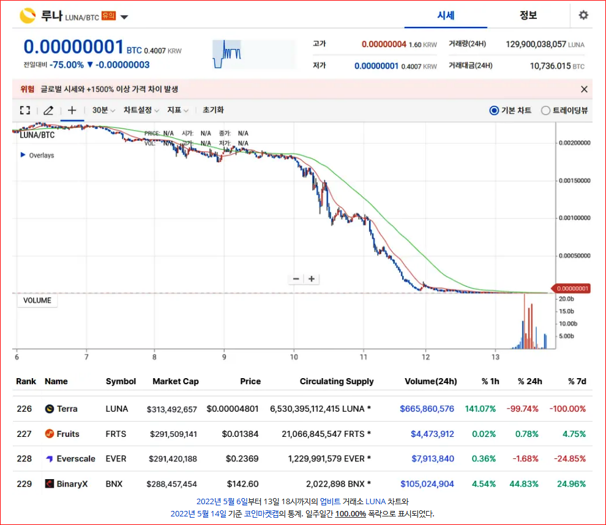Click the LUNA/BTC chart legend label
Image resolution: width=606 pixels, height=525 pixels.
coord(37,135)
